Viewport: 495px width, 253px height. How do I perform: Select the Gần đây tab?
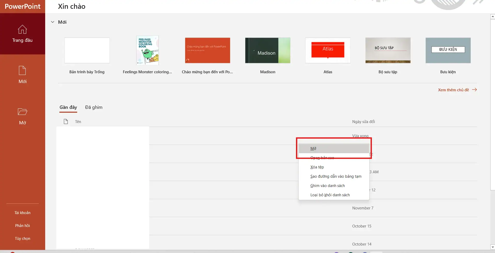(x=68, y=107)
